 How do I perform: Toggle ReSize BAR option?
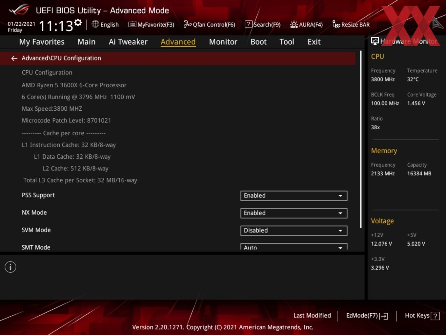tap(351, 24)
